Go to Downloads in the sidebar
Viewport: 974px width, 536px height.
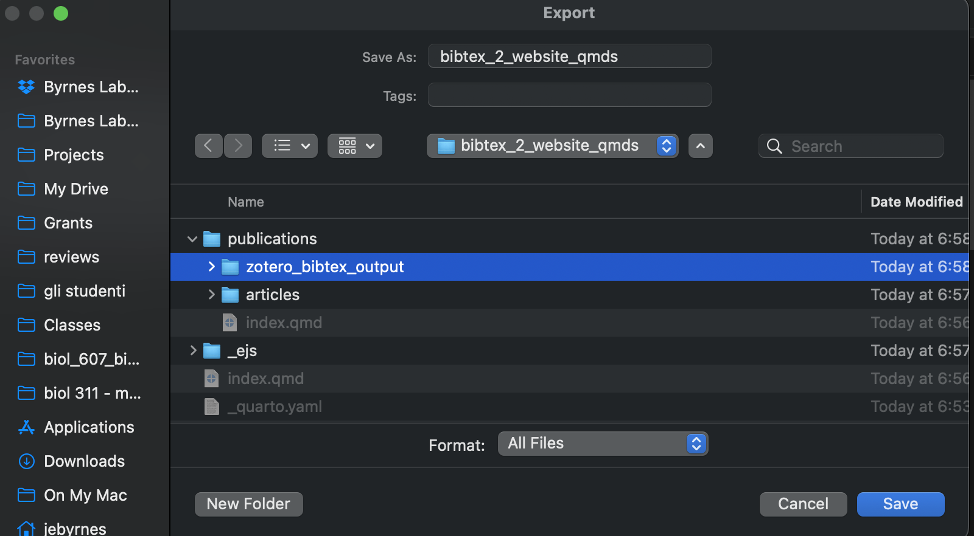point(84,461)
